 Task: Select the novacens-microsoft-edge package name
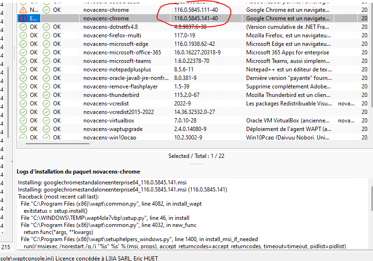point(116,44)
